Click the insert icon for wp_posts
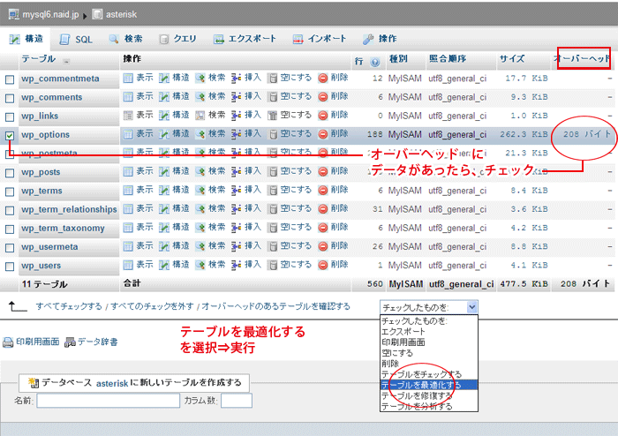The width and height of the screenshot is (618, 436). point(237,172)
